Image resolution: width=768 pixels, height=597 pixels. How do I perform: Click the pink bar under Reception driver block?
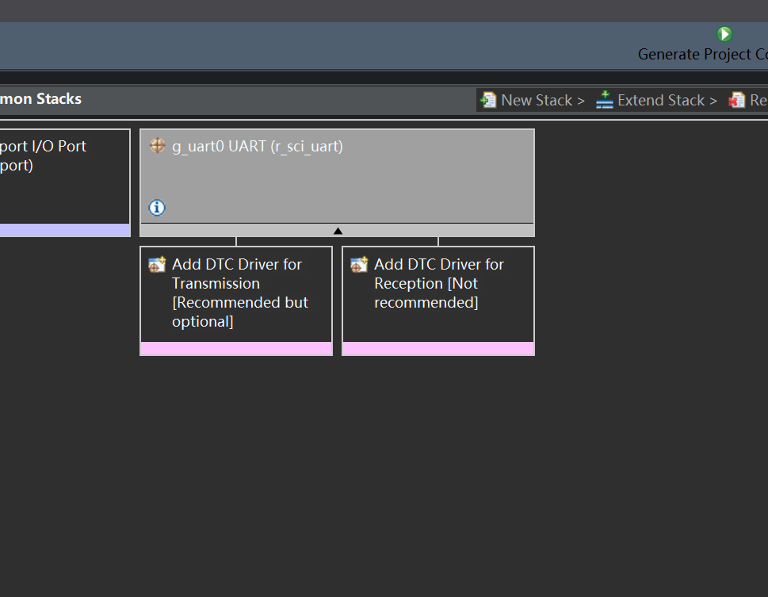[x=437, y=349]
